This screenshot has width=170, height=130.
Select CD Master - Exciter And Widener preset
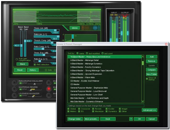pos(105,81)
